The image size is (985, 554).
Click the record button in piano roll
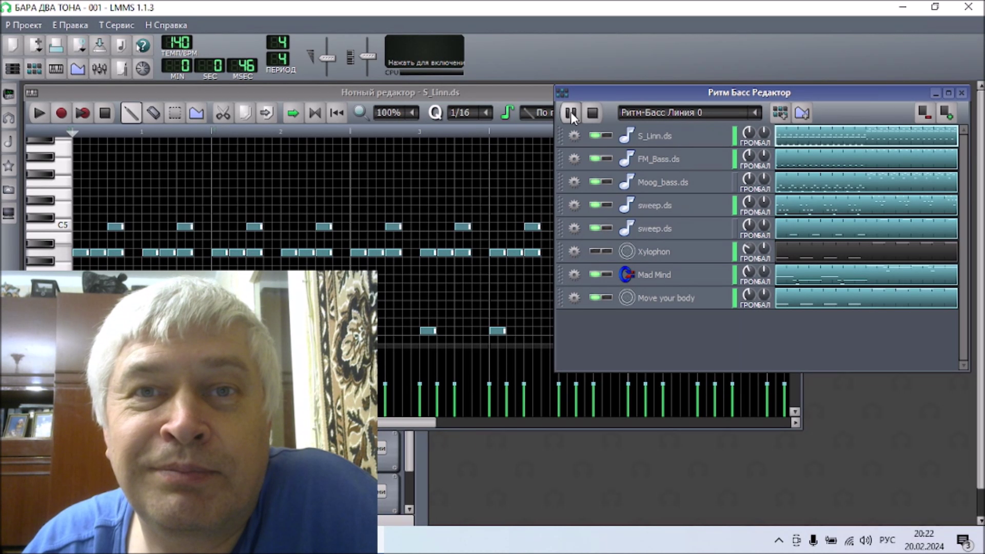[x=61, y=113]
